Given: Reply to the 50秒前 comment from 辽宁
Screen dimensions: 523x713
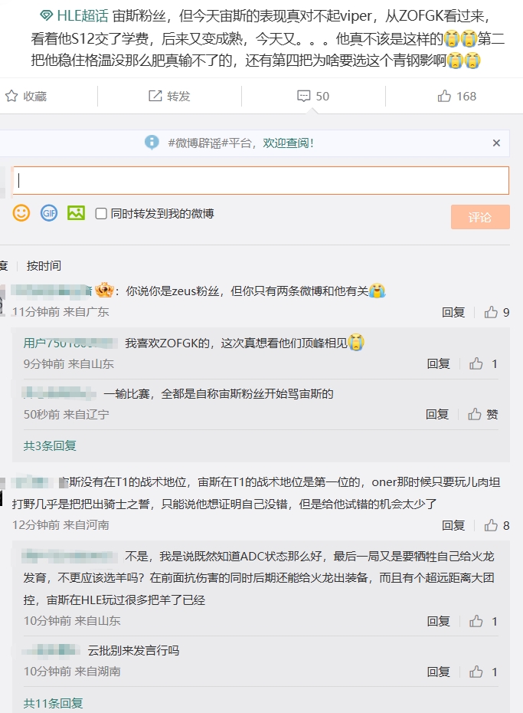Looking at the screenshot, I should point(436,414).
